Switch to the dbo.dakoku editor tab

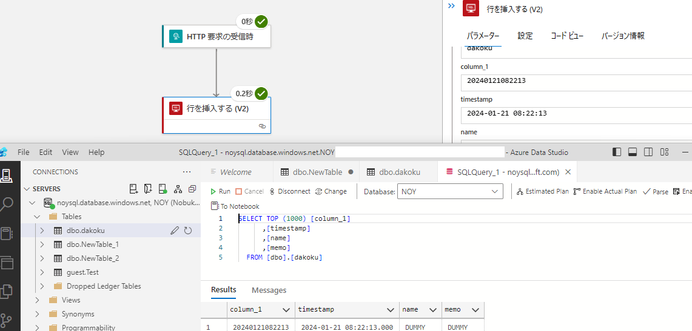click(399, 172)
